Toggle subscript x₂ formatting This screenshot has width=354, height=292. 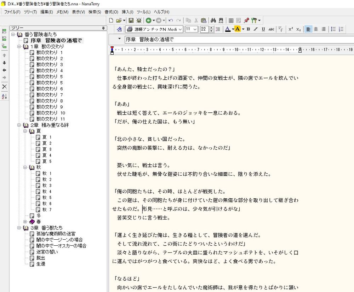point(298,29)
